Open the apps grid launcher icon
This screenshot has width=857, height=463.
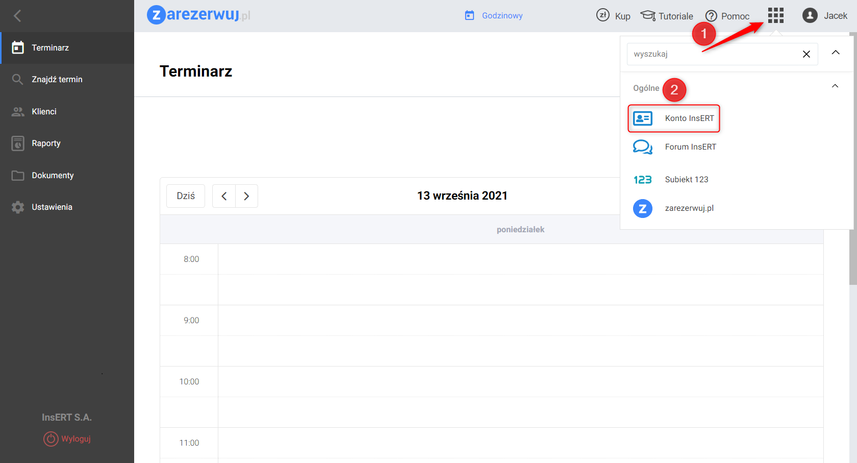(x=775, y=15)
